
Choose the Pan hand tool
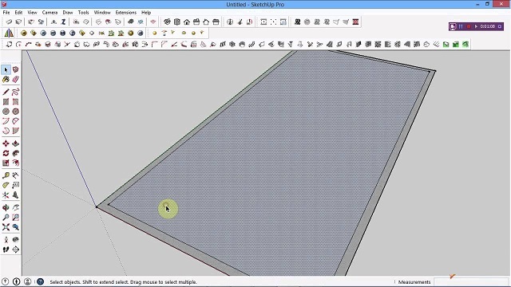(x=15, y=207)
